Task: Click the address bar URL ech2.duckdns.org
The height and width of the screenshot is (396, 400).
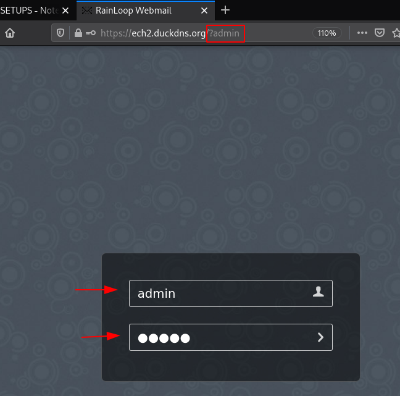Action: click(170, 33)
